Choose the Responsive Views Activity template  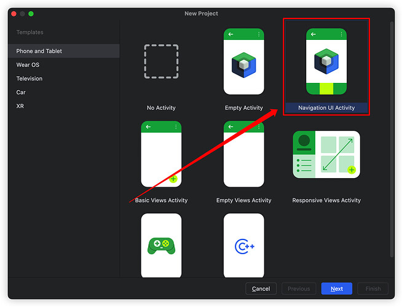click(x=326, y=153)
